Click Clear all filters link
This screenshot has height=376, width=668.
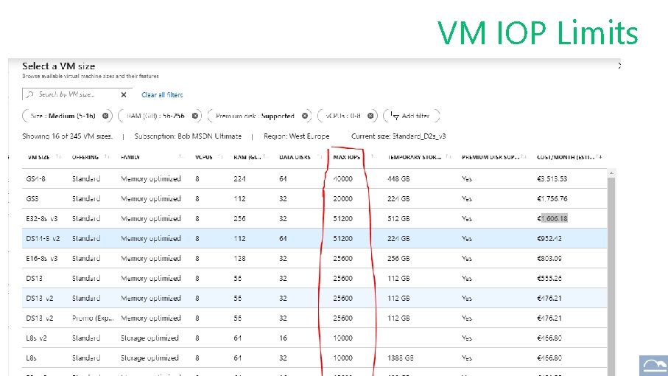click(x=162, y=94)
